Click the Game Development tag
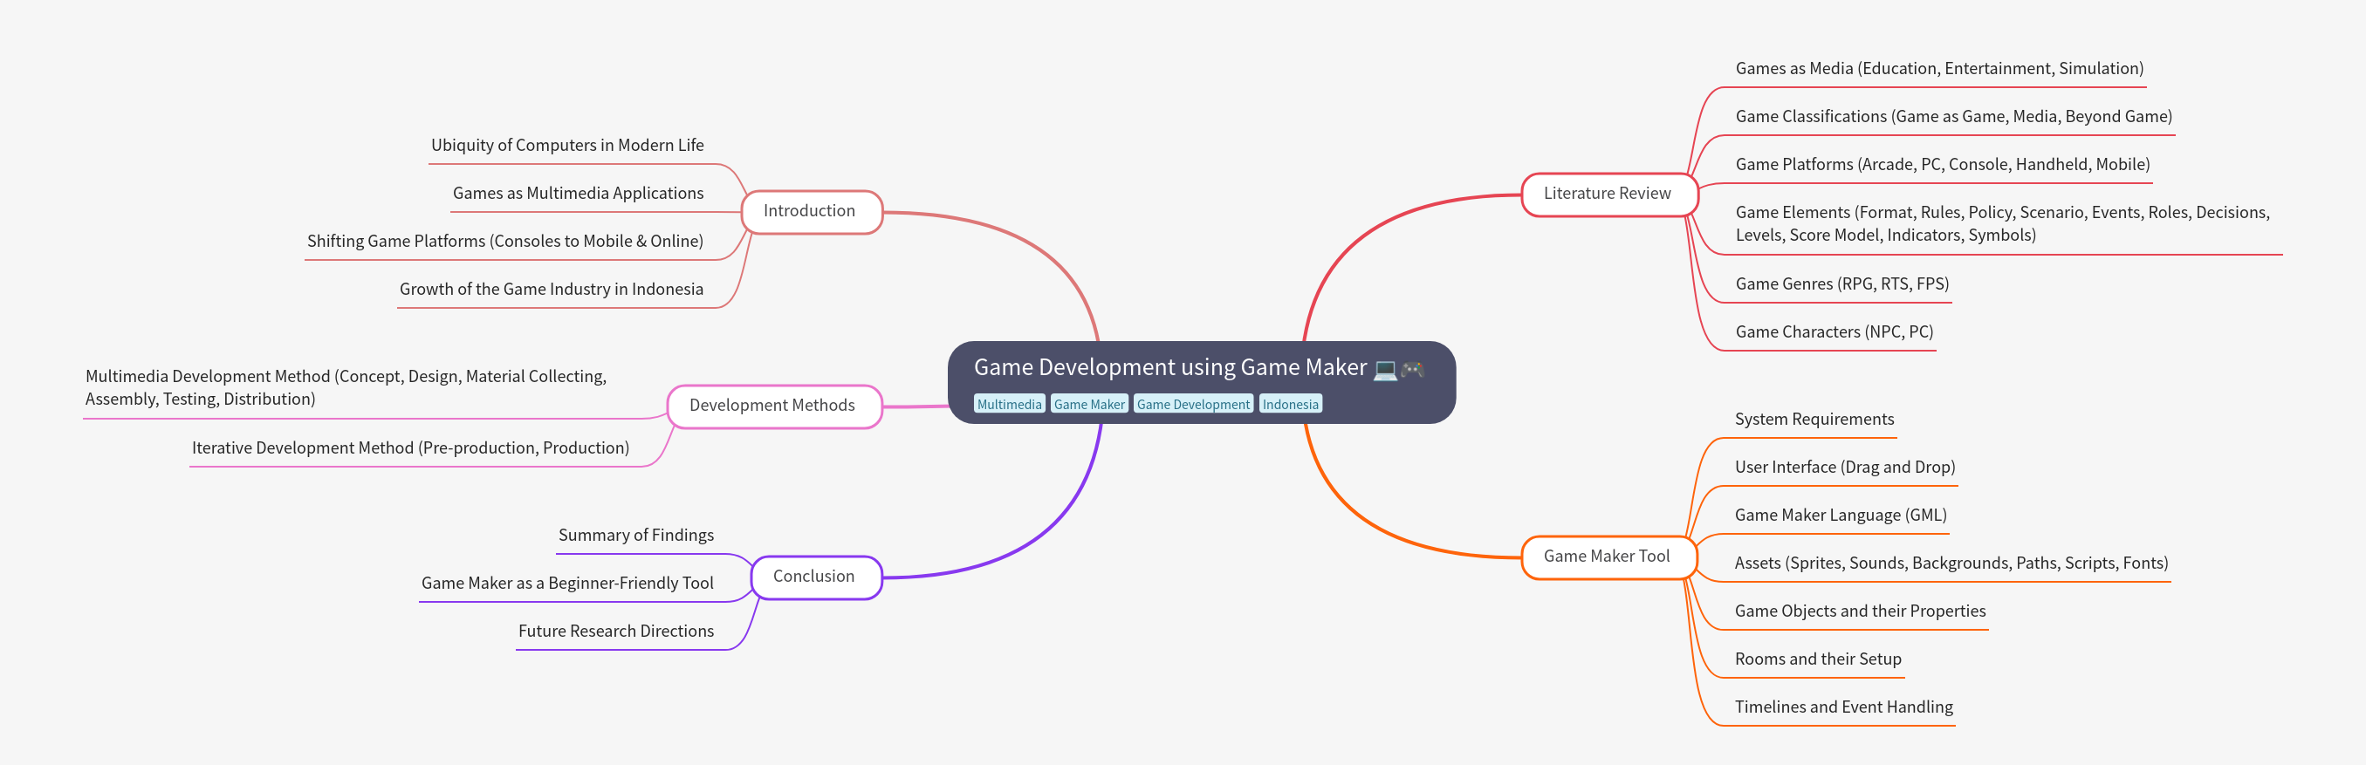Viewport: 2366px width, 765px height. (x=1193, y=404)
